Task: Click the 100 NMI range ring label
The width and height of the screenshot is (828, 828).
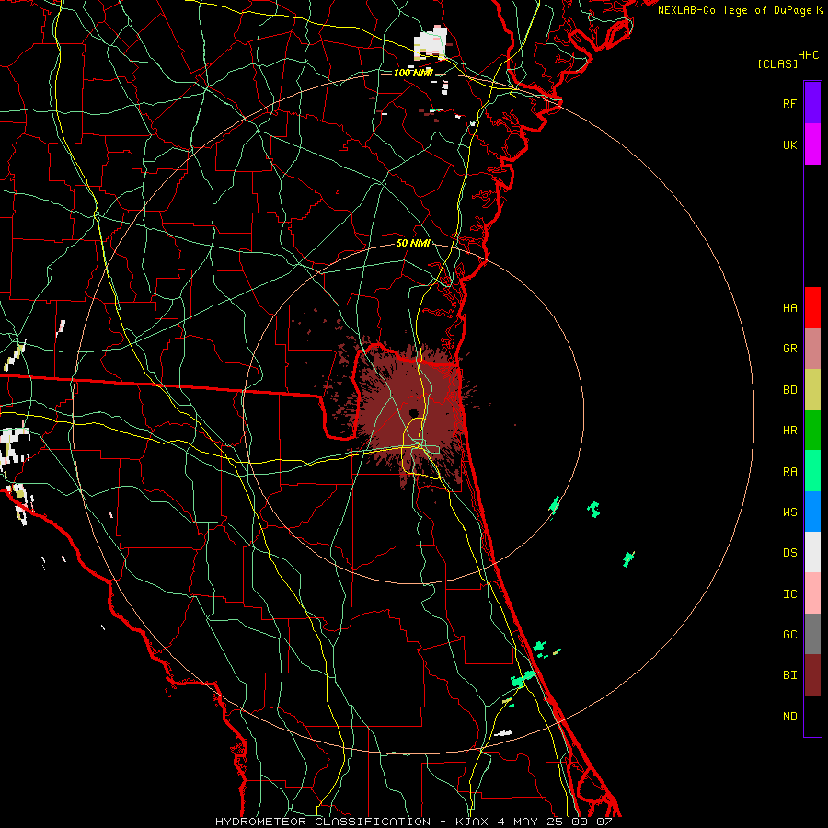Action: (413, 73)
